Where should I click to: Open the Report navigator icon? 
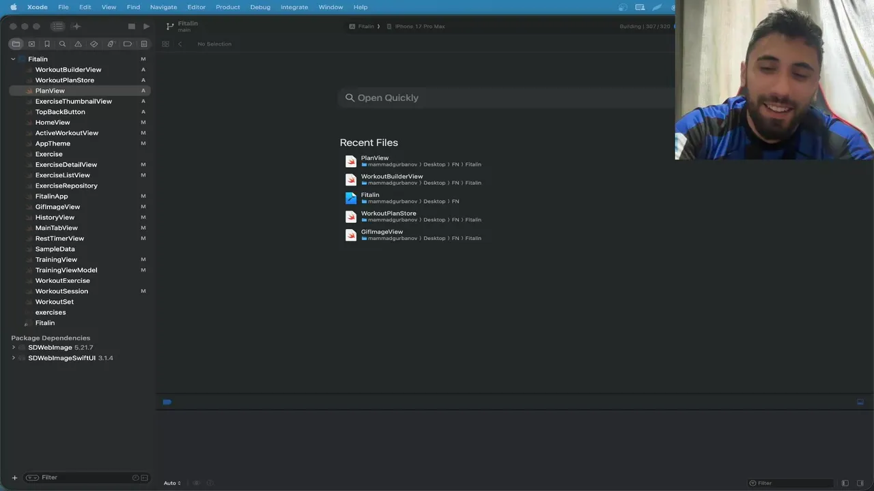[144, 44]
